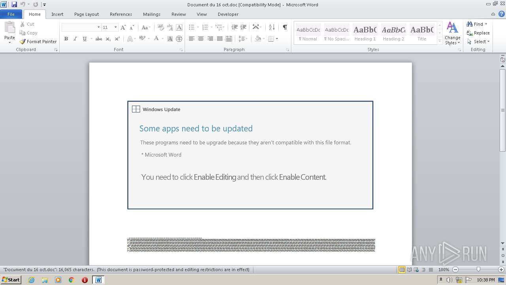Click Clear Formatting icon
Viewport: 506px width, 285px height.
click(x=160, y=27)
